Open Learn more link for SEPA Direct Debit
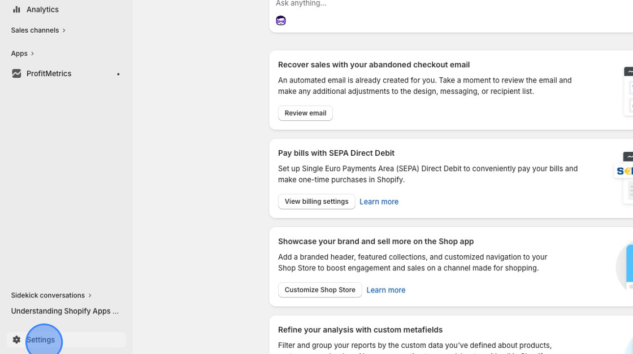The width and height of the screenshot is (633, 354). click(379, 202)
